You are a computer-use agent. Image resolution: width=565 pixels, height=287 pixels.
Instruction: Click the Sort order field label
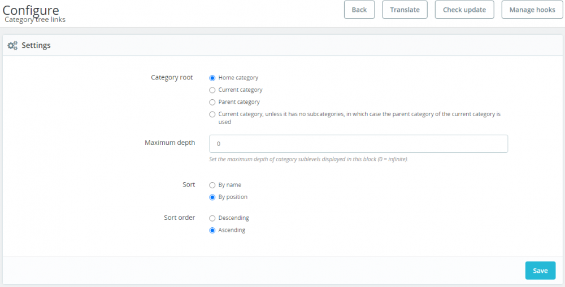179,218
